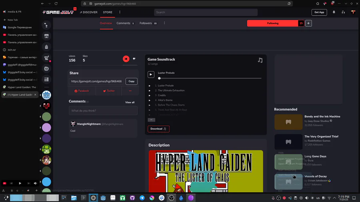Open the system tray volume icon
360x202 pixels.
pos(307,198)
